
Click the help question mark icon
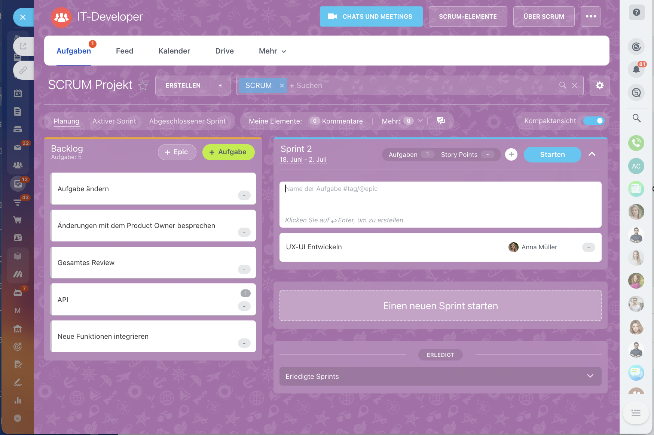tap(636, 12)
